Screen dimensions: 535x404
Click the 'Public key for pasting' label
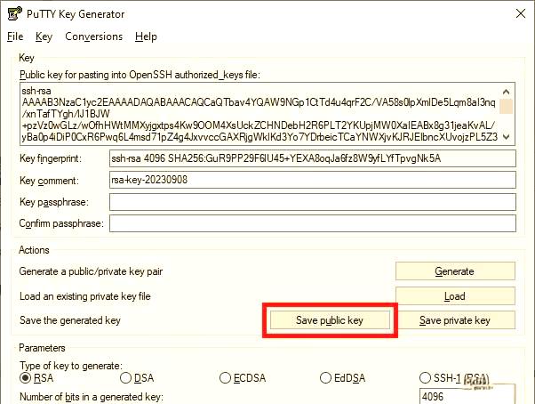(x=140, y=75)
